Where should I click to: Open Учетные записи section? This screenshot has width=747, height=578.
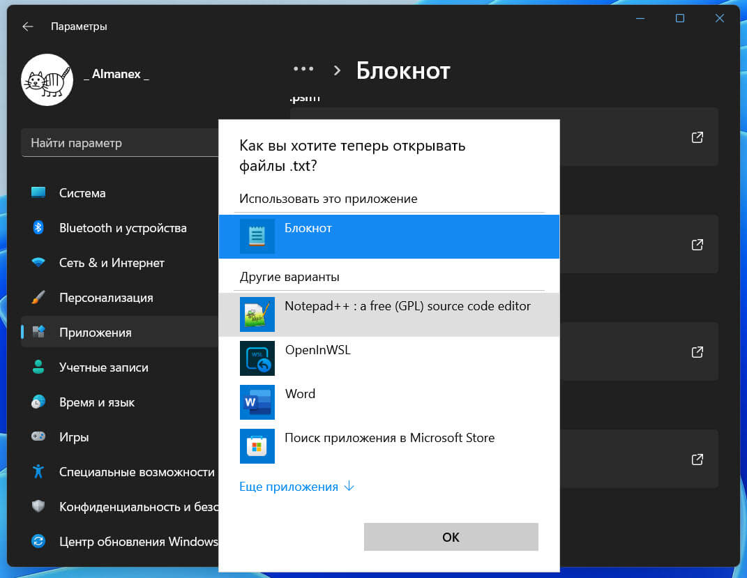(x=119, y=367)
